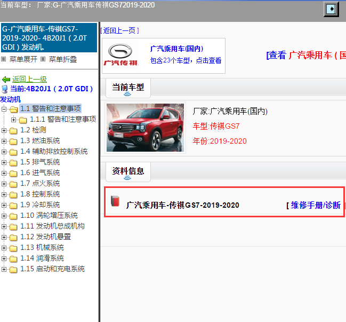This screenshot has height=322, width=346.
Task: Click the folder icon of 1.12 发动机悬置
Action: 13,237
